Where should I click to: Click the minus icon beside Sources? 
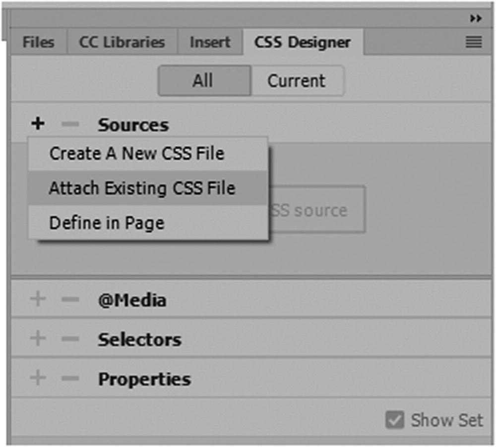click(70, 124)
